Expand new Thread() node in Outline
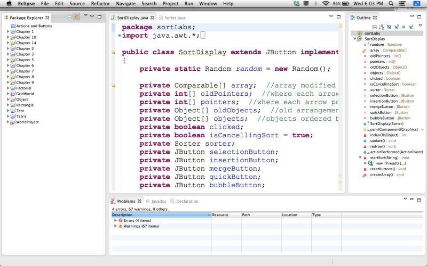Viewport: 427px width, 266px height. click(365, 163)
